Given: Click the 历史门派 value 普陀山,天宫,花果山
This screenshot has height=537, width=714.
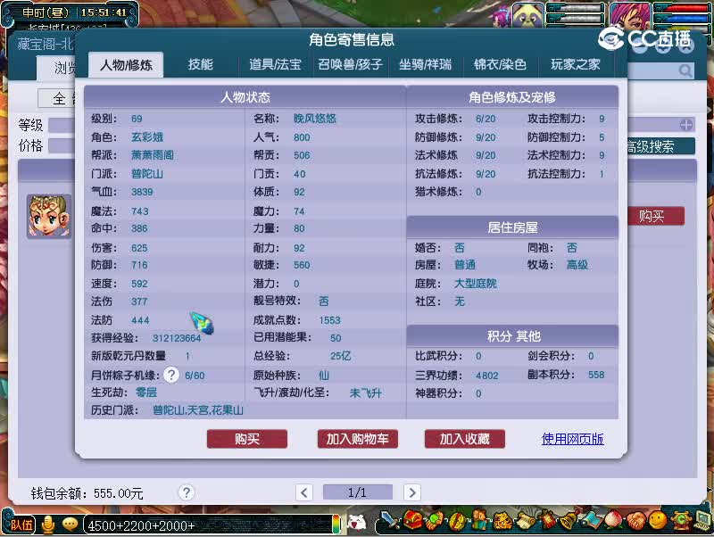Looking at the screenshot, I should point(198,410).
